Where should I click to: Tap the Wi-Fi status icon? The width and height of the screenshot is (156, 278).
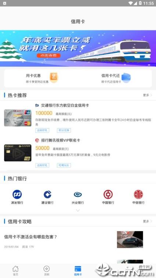131,3
